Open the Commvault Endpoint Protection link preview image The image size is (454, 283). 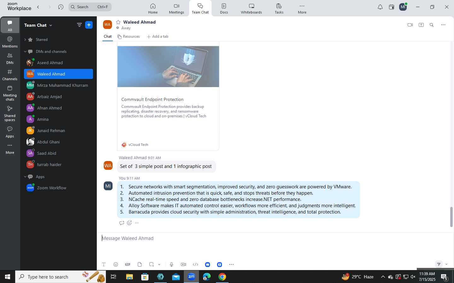tap(168, 66)
